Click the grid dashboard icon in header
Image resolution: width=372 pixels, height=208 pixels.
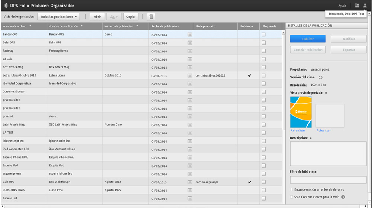[357, 6]
